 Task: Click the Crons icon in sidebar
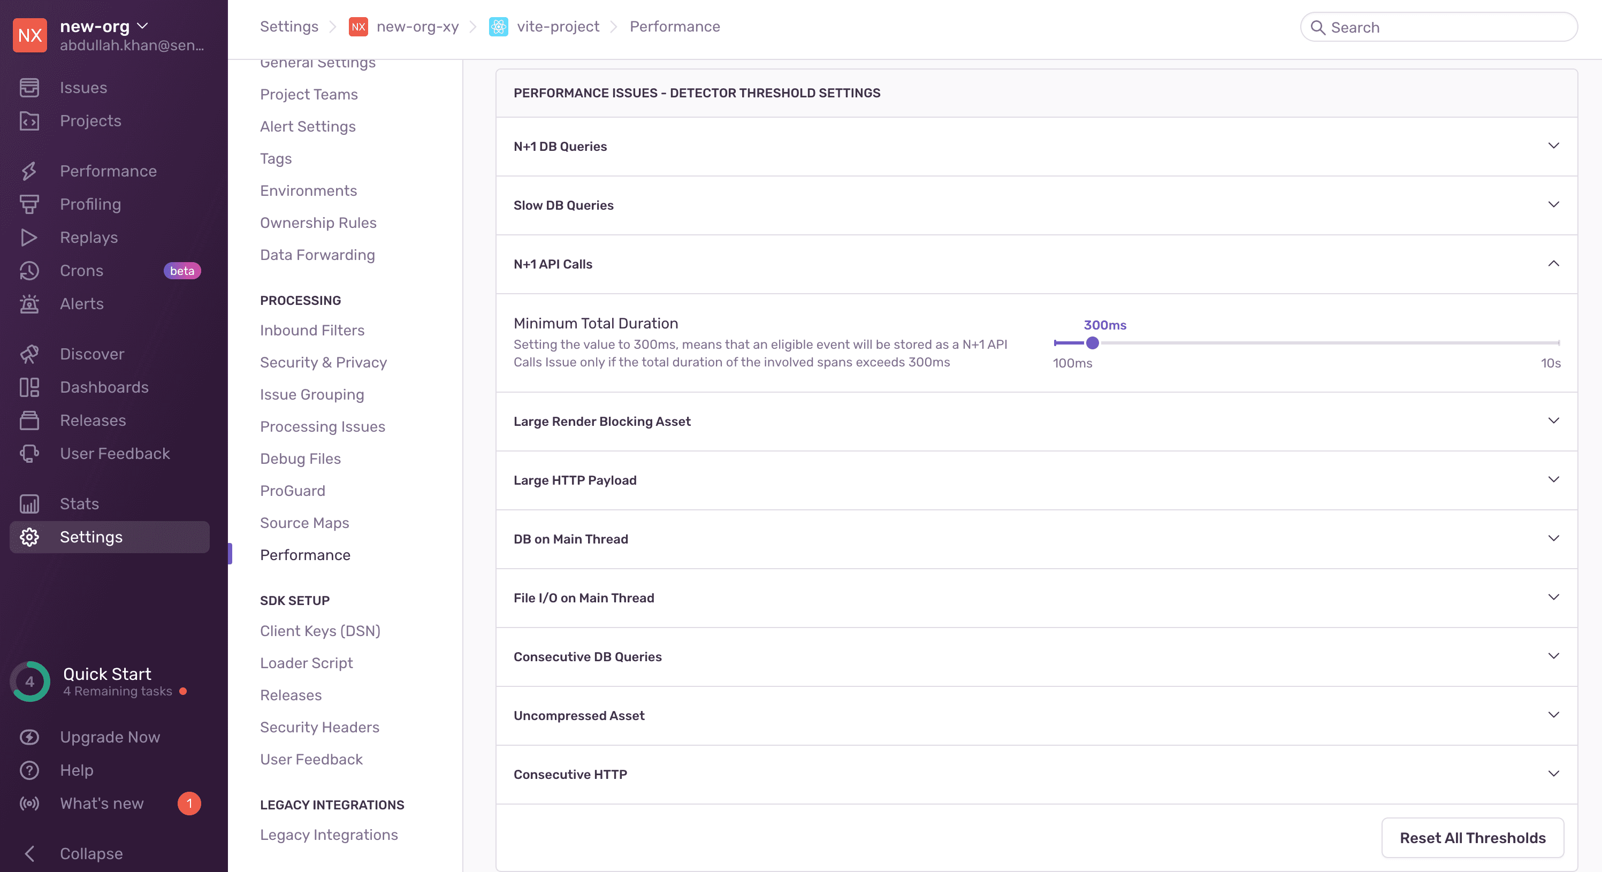(29, 270)
